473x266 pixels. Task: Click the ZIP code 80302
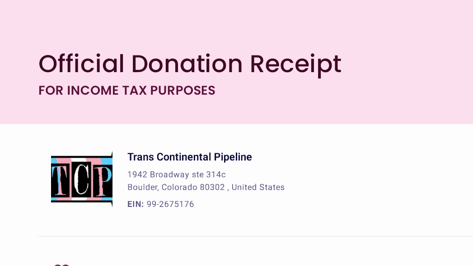(x=212, y=187)
